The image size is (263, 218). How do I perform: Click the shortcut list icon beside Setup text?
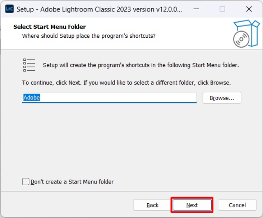click(29, 65)
